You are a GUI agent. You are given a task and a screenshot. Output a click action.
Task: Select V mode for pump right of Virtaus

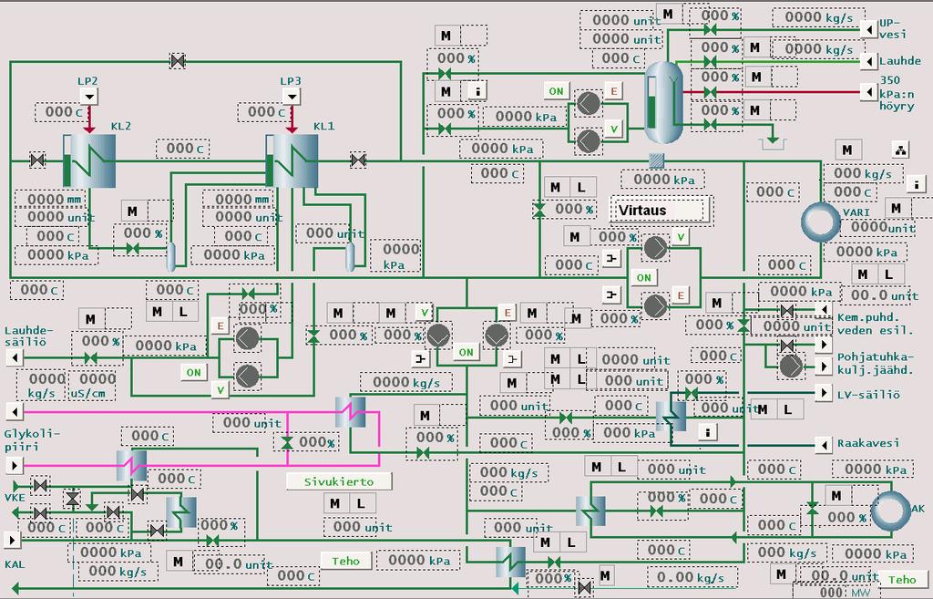pos(681,238)
